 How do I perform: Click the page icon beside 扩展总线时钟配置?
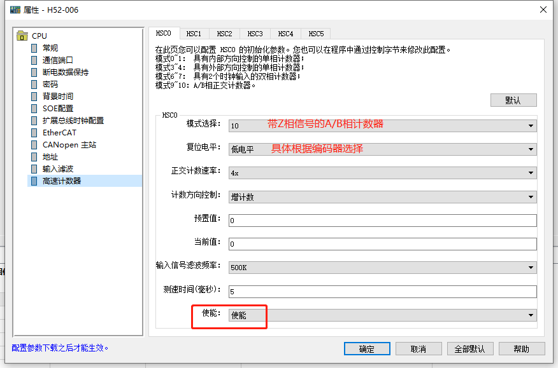[x=34, y=120]
